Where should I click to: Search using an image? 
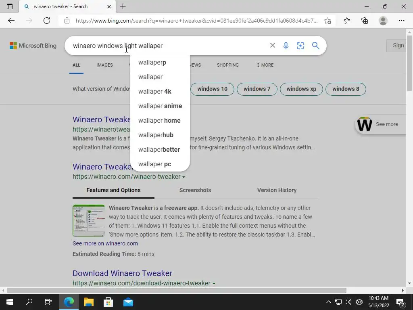pos(300,46)
